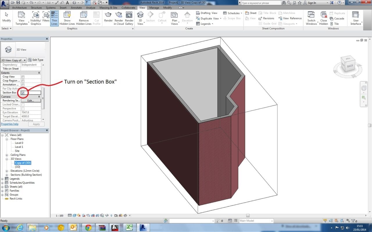Click BACK on the ViewCube

350,66
